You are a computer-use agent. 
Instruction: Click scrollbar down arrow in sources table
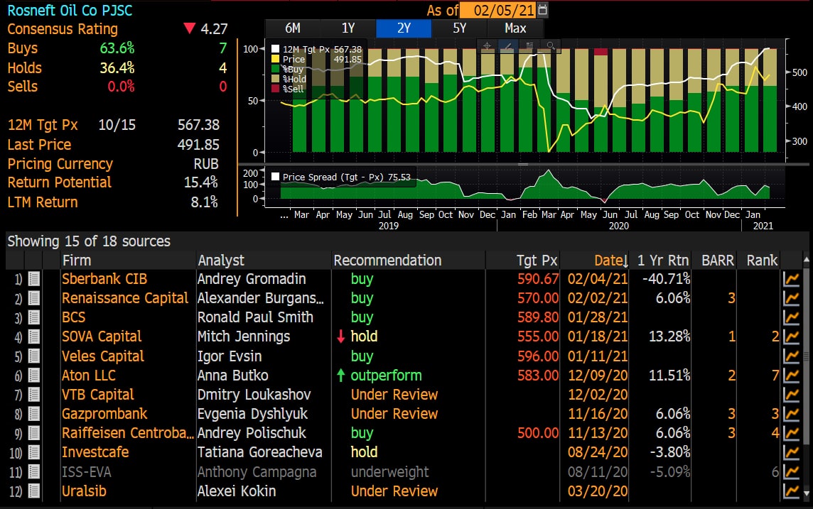coord(806,493)
